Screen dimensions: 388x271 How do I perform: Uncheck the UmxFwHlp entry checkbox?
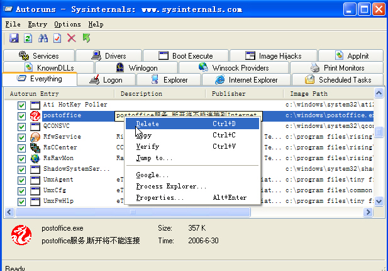pos(21,201)
